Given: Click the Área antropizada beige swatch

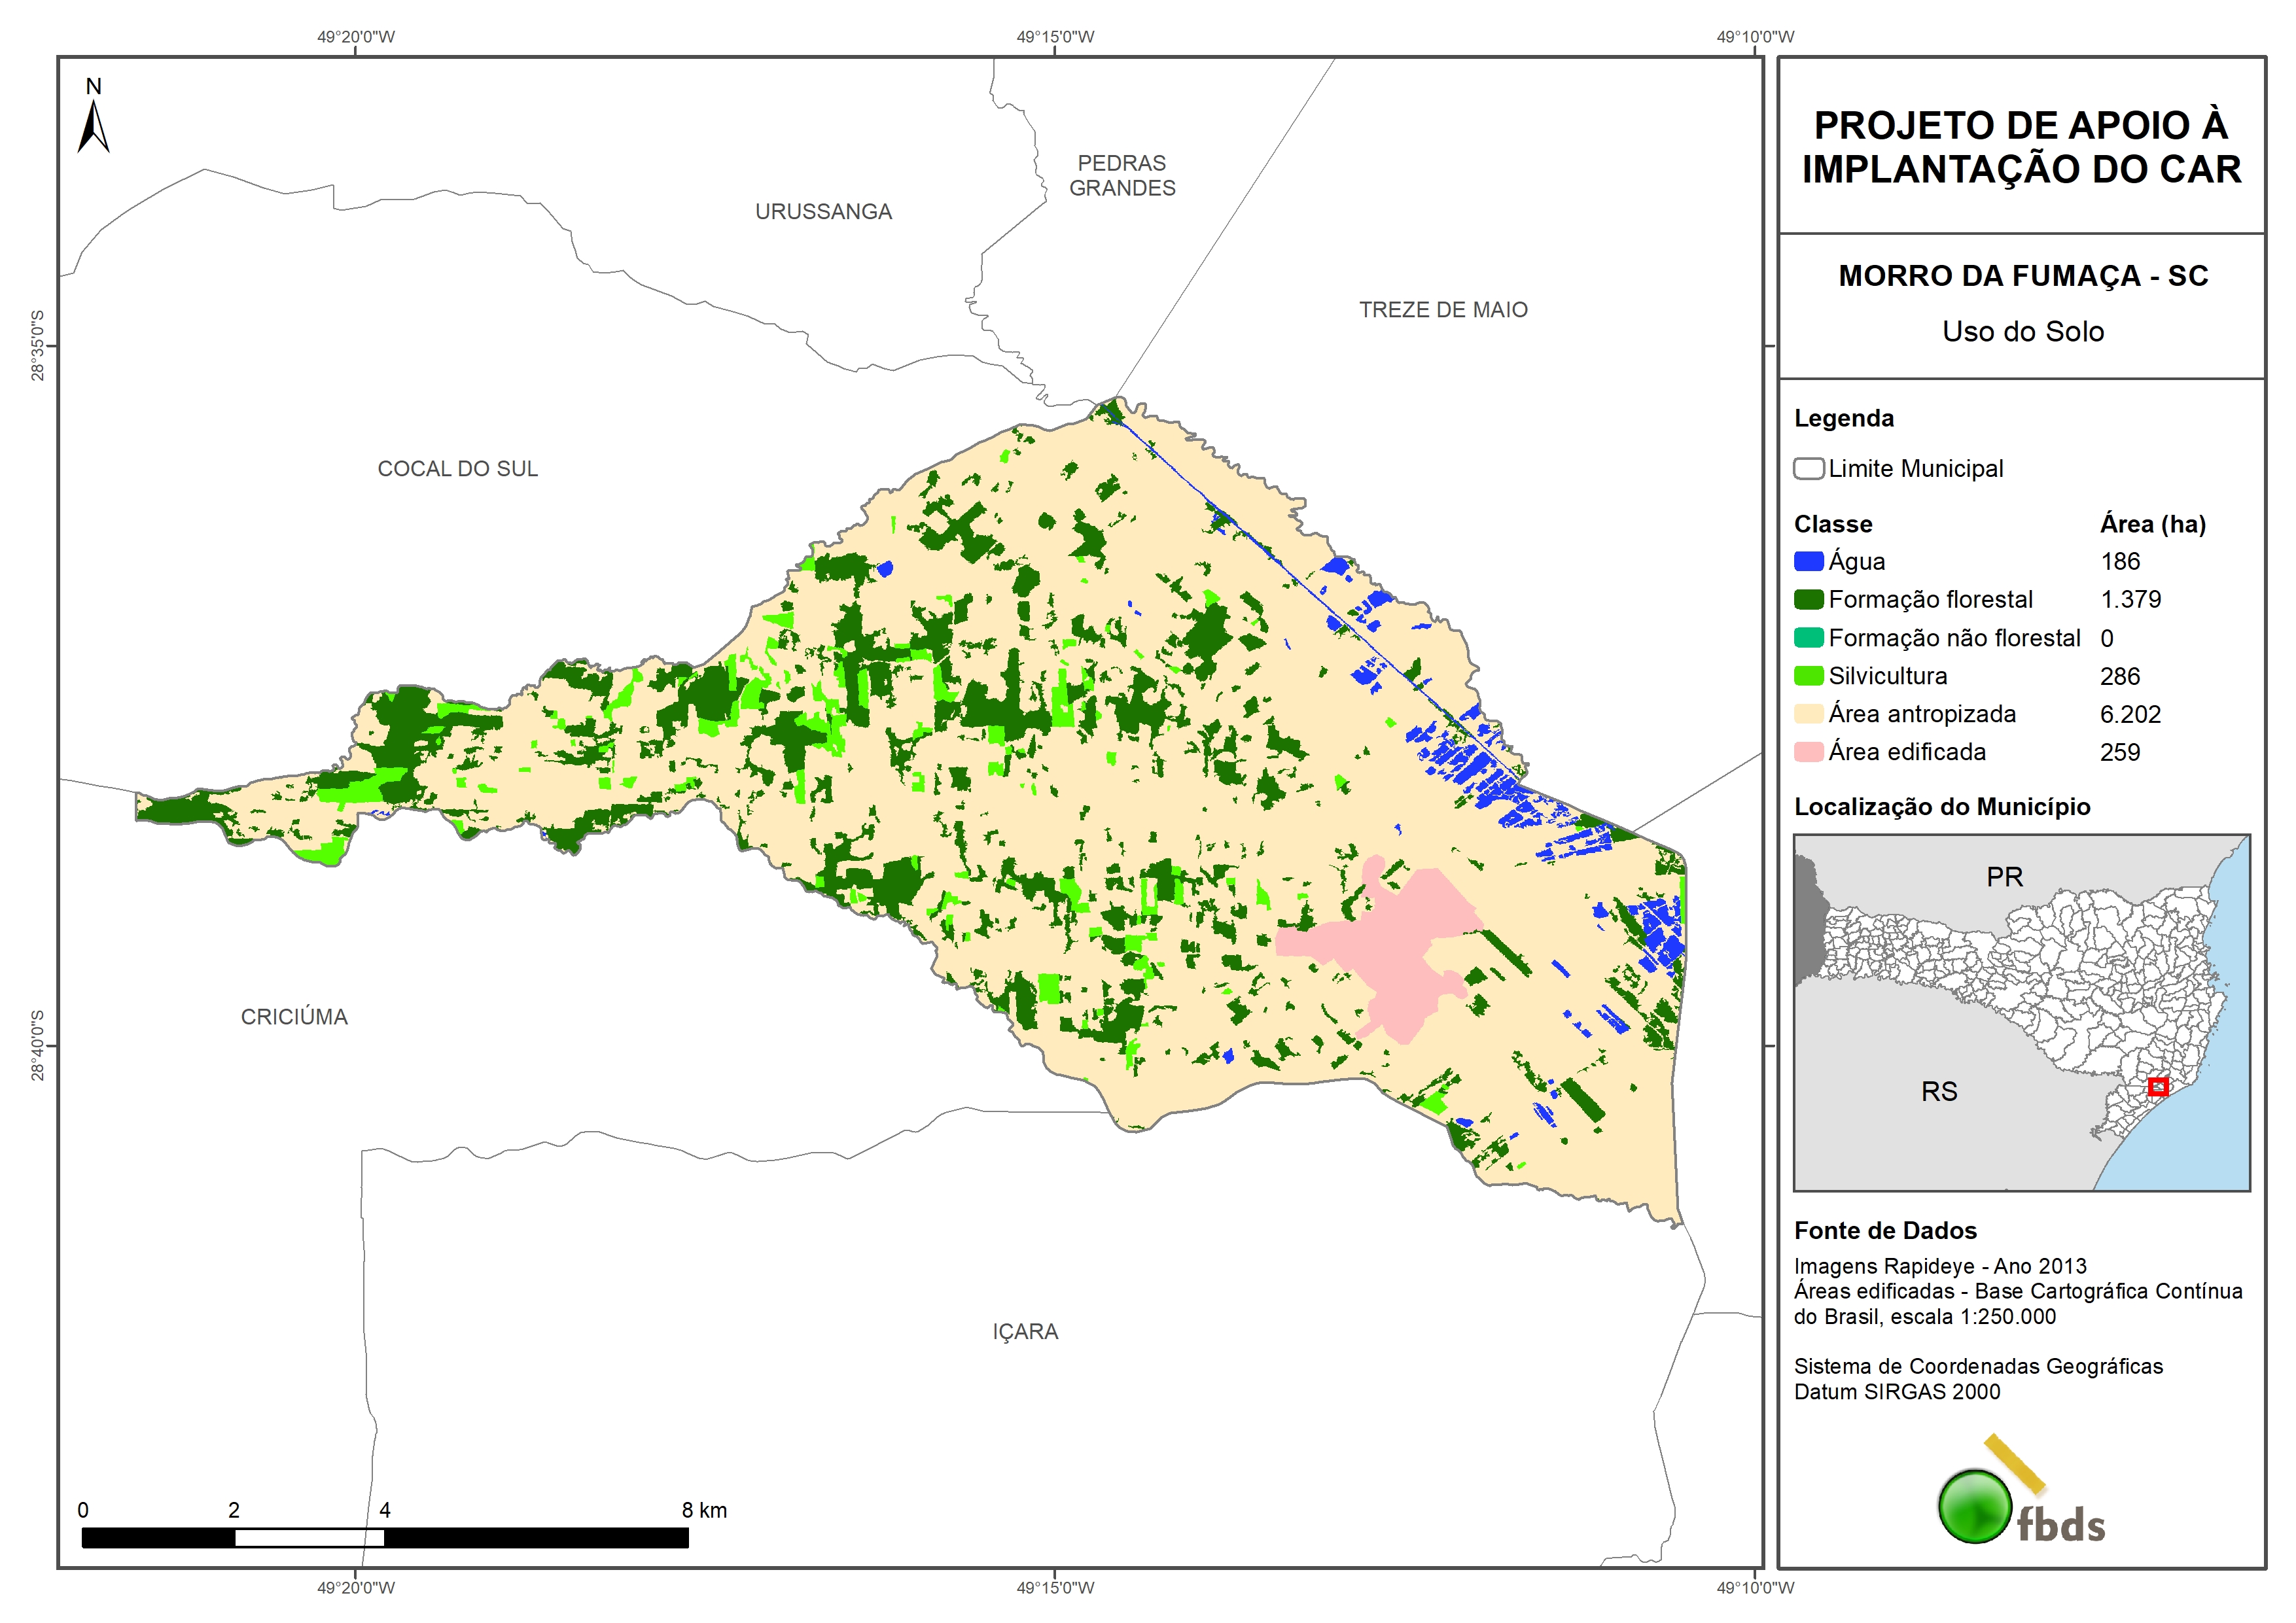Looking at the screenshot, I should coord(1808,714).
